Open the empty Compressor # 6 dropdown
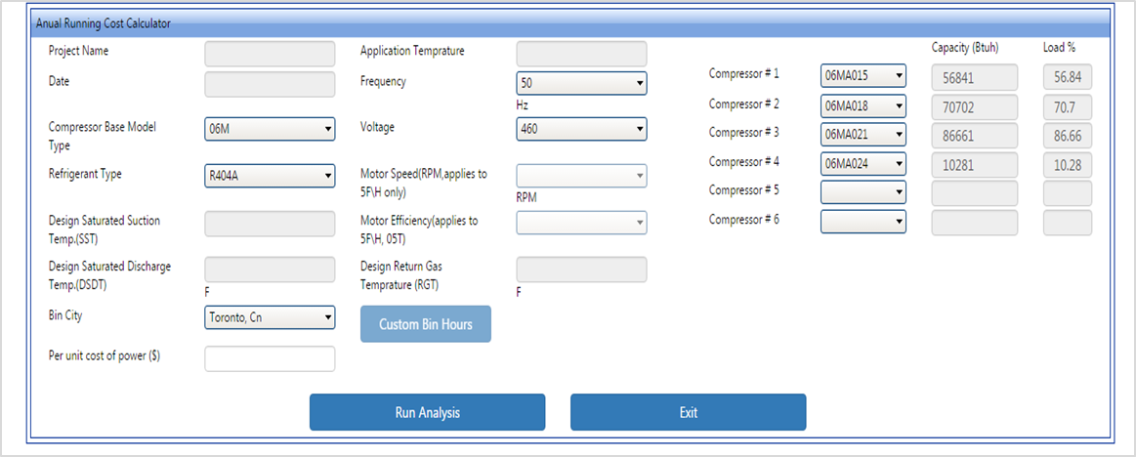This screenshot has height=457, width=1136. pyautogui.click(x=863, y=221)
